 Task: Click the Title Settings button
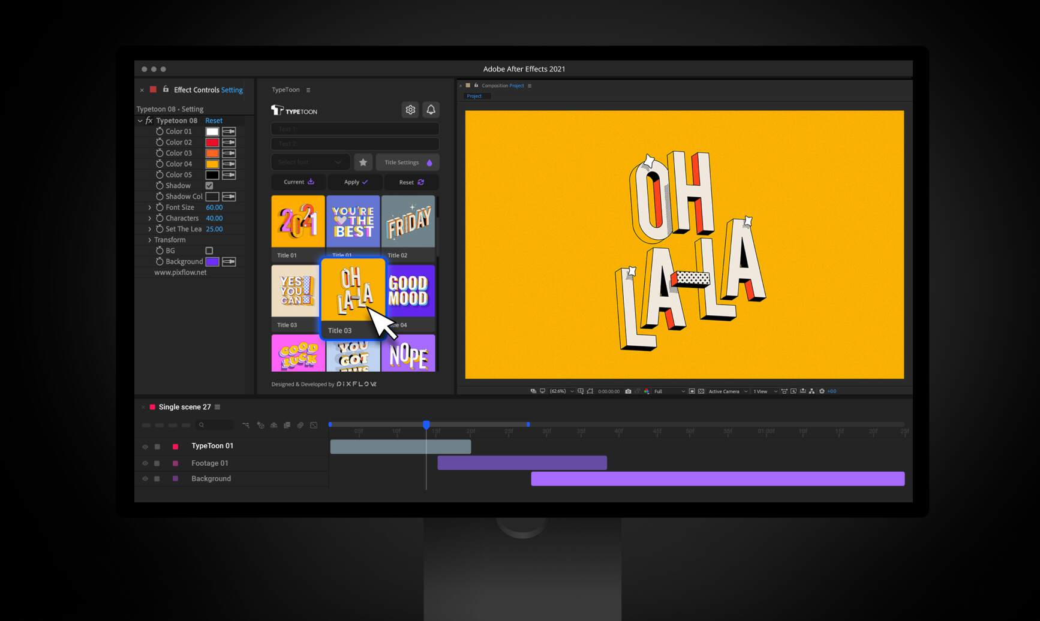[408, 162]
